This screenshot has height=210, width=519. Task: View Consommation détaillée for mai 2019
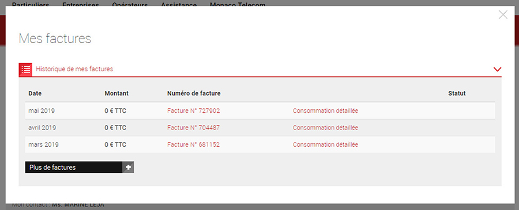pos(325,111)
